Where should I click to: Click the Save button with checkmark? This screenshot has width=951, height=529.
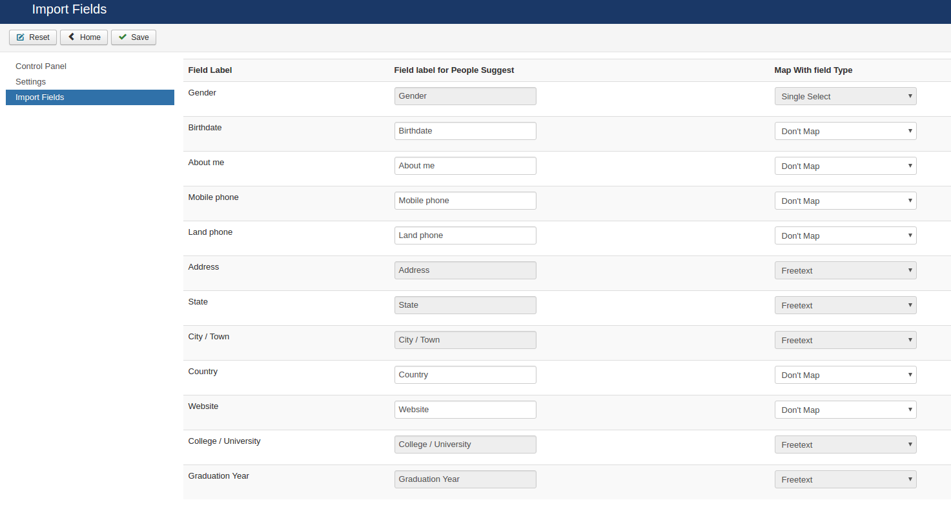[134, 37]
